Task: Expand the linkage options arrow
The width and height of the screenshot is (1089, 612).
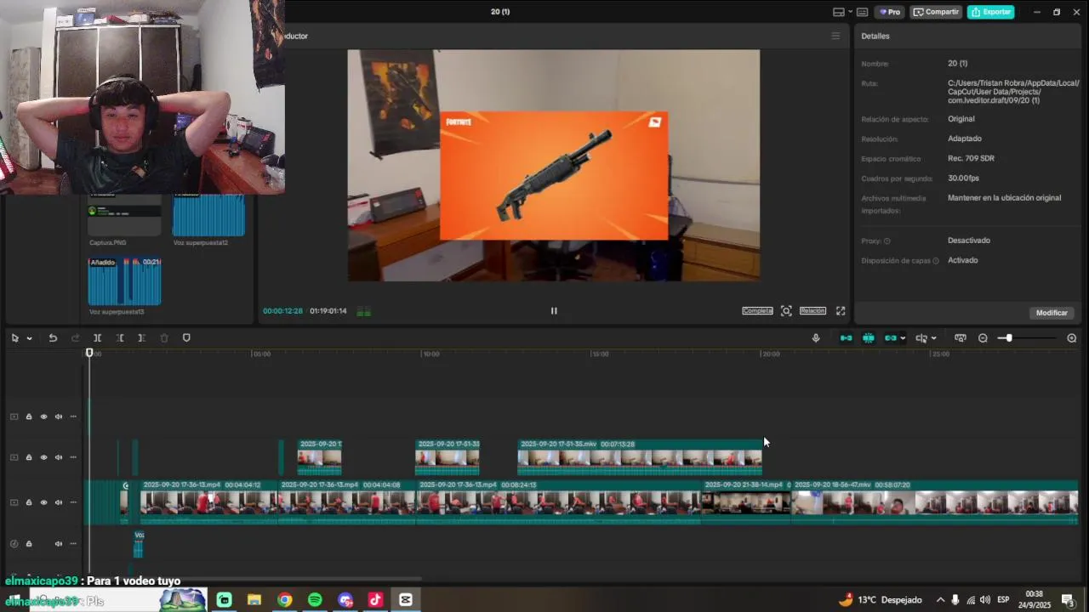Action: (x=903, y=338)
